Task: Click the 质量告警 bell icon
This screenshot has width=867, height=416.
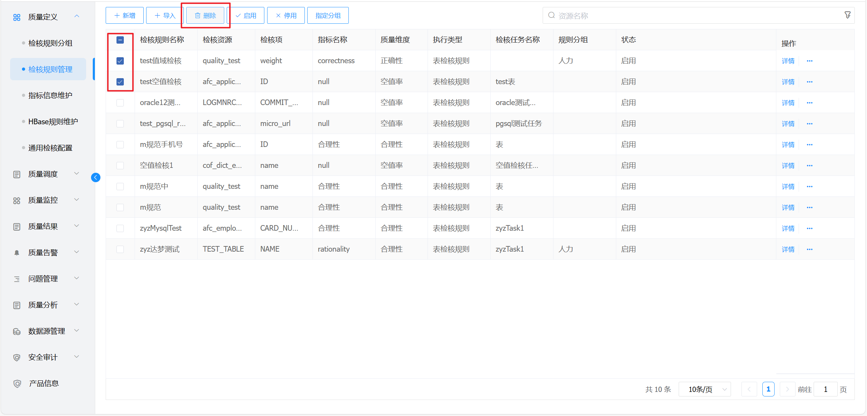Action: [16, 253]
